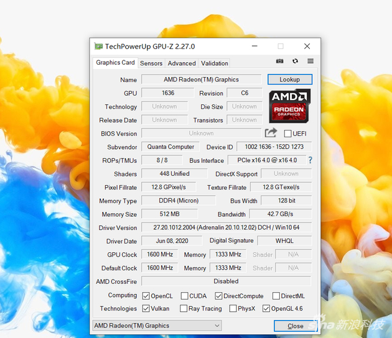The height and width of the screenshot is (338, 392).
Task: Click the Revision field C6
Action: click(245, 93)
